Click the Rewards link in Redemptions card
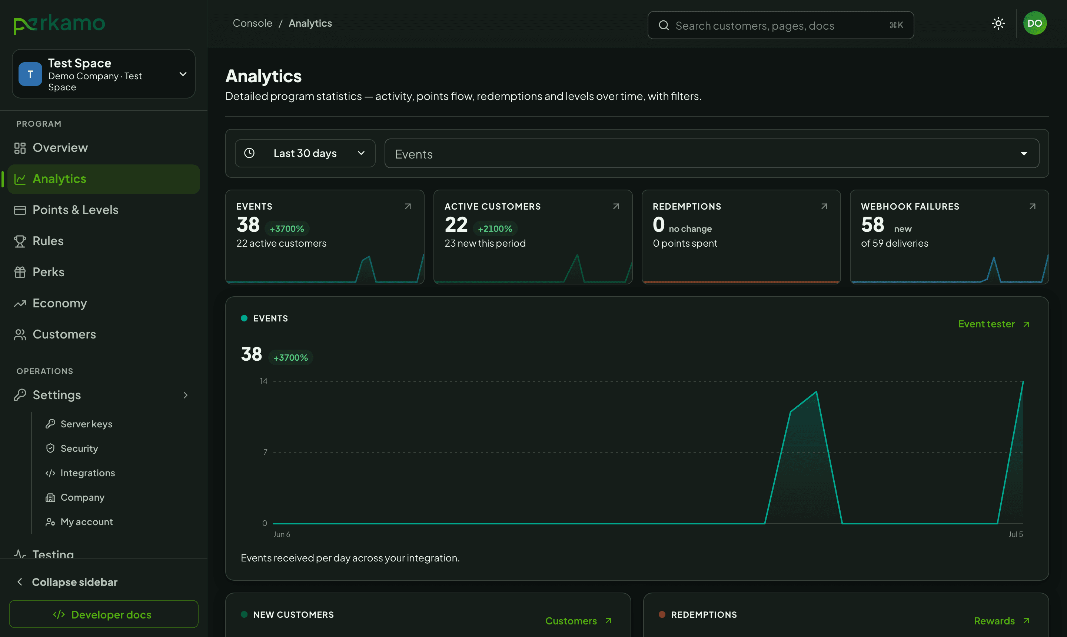Image resolution: width=1067 pixels, height=637 pixels. [1002, 621]
